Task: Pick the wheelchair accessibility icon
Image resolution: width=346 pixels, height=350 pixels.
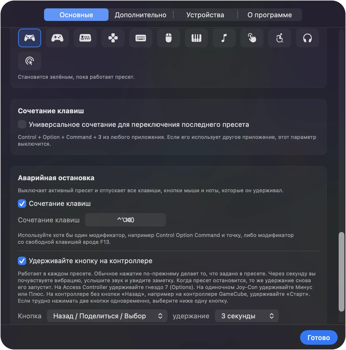Action: [280, 38]
